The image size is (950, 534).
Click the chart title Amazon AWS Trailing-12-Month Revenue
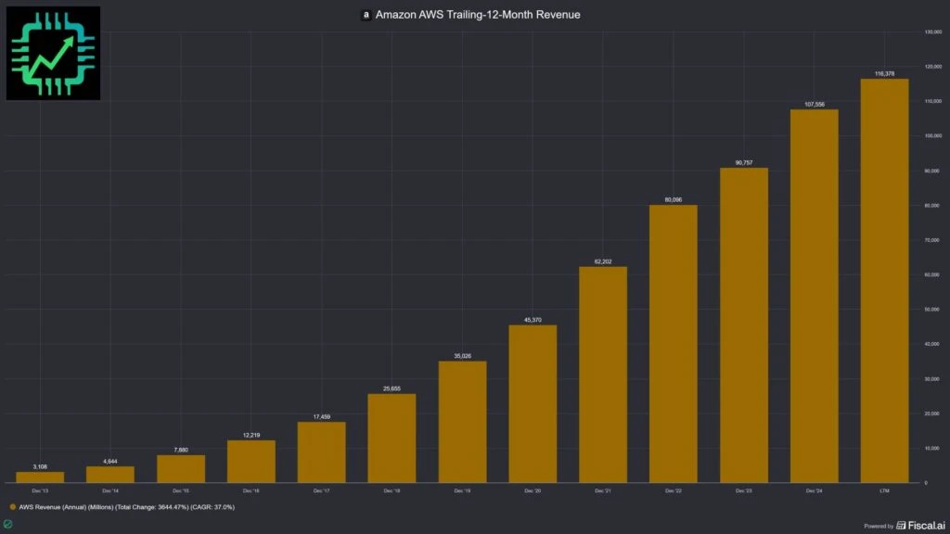pos(478,15)
